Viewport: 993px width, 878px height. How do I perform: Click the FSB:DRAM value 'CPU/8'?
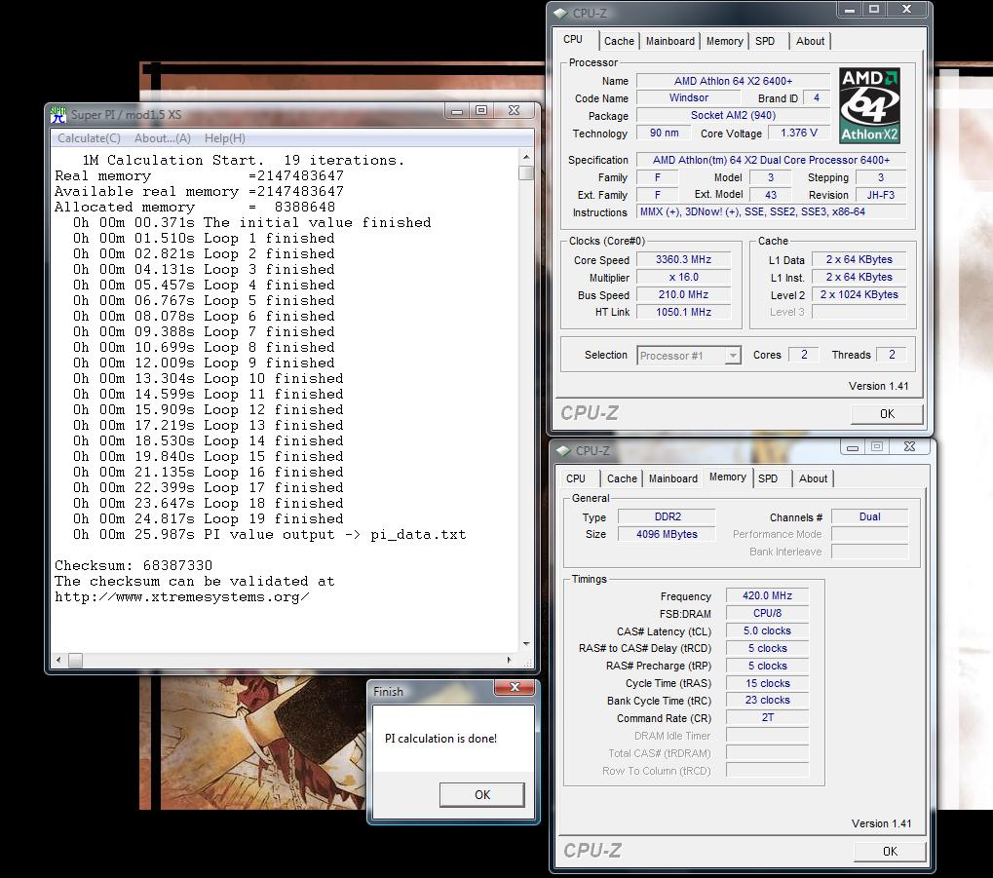point(767,613)
